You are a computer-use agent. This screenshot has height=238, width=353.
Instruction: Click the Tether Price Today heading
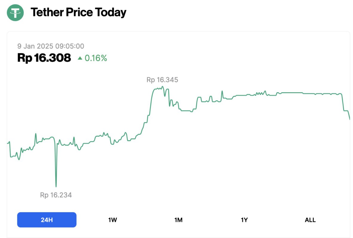(78, 12)
